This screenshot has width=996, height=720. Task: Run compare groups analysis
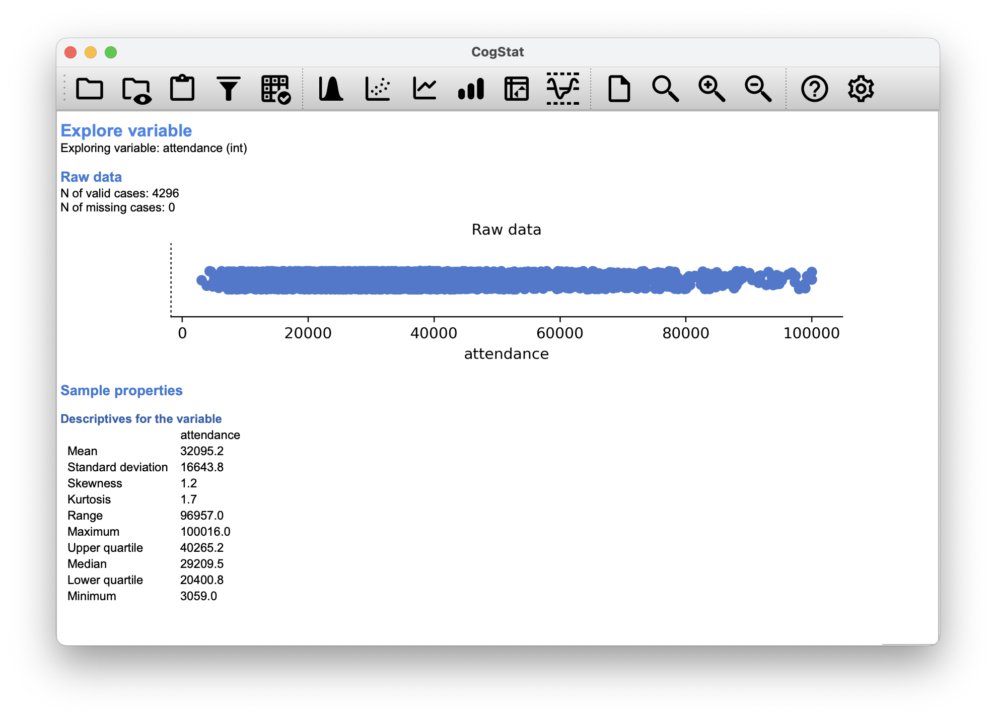click(471, 88)
